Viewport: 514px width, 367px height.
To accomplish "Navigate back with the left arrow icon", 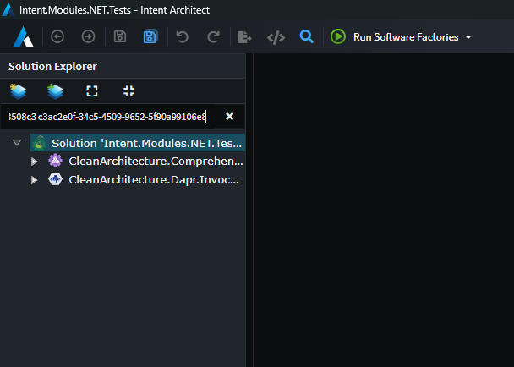I will tap(57, 37).
